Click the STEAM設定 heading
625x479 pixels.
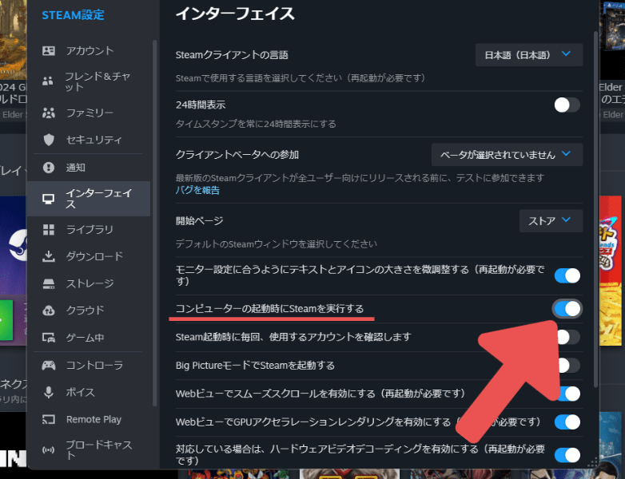[73, 15]
